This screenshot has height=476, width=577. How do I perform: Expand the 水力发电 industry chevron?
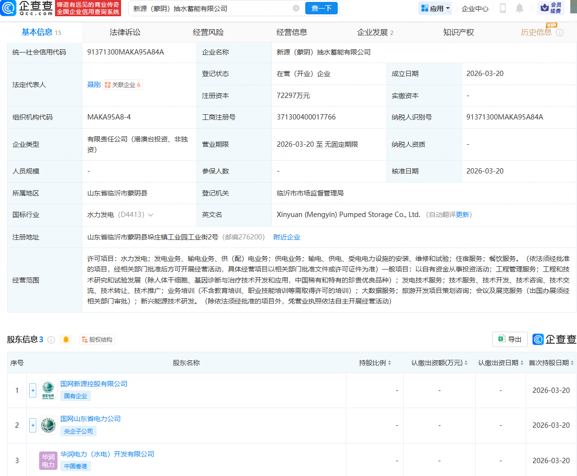pyautogui.click(x=151, y=215)
